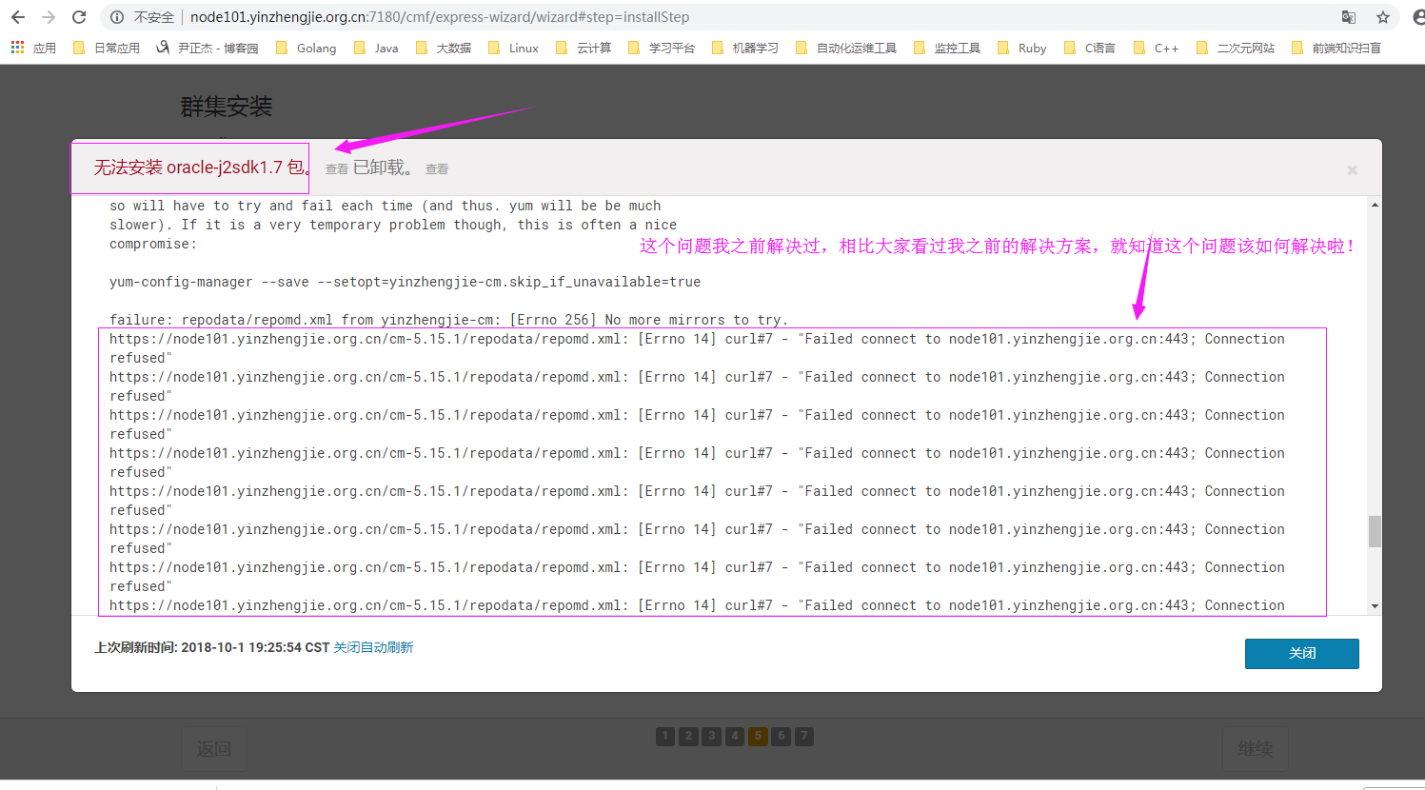This screenshot has width=1425, height=790.
Task: Open the 自动化运维工具 bookmark folder
Action: coord(846,48)
